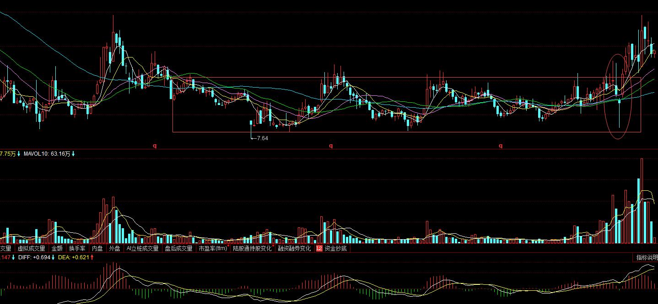The width and height of the screenshot is (658, 304).
Task: Click the MAVOL10: 63.16万 value
Action: pos(47,154)
